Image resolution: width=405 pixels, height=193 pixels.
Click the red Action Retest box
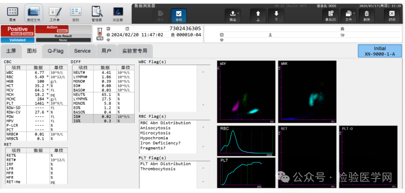52,29
